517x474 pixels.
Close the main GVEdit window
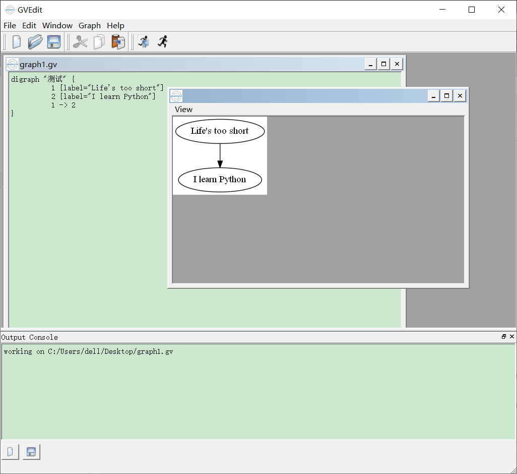[501, 10]
